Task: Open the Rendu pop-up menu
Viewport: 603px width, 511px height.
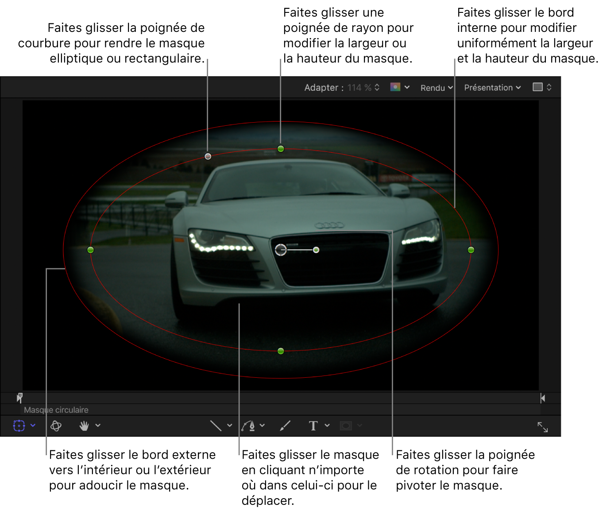Action: click(436, 88)
